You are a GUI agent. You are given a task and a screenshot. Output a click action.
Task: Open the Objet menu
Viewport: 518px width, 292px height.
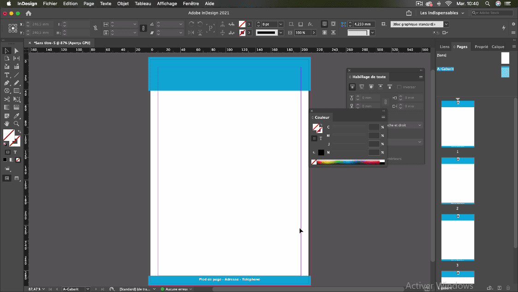pyautogui.click(x=123, y=4)
